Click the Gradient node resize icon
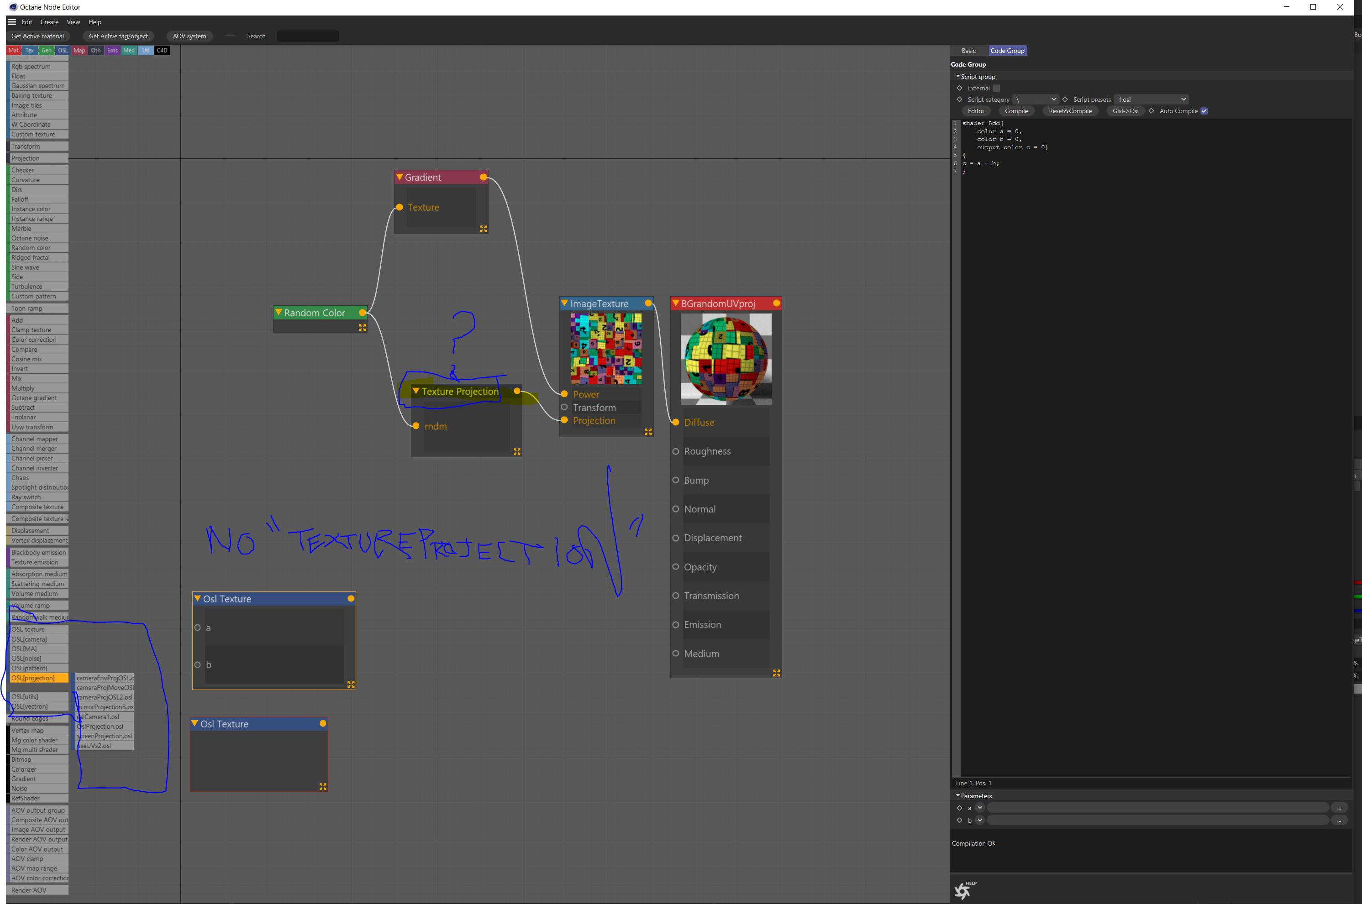The height and width of the screenshot is (904, 1362). 484,229
